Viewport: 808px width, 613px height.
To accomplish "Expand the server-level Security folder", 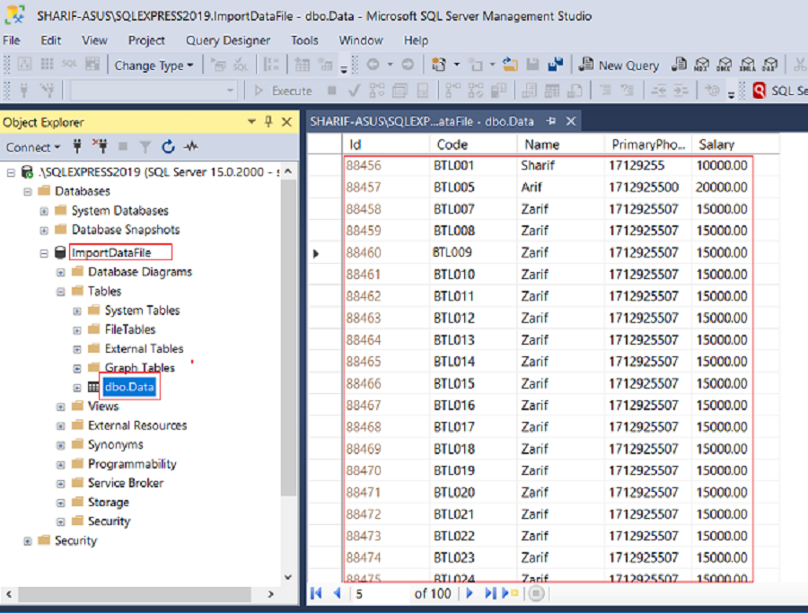I will click(28, 541).
